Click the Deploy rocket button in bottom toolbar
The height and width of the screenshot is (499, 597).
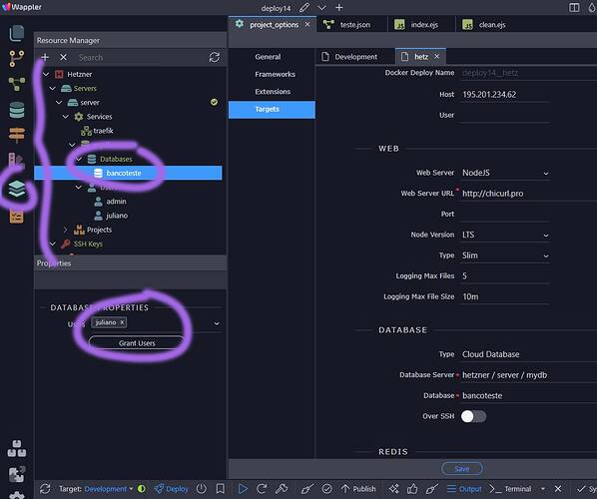(172, 489)
